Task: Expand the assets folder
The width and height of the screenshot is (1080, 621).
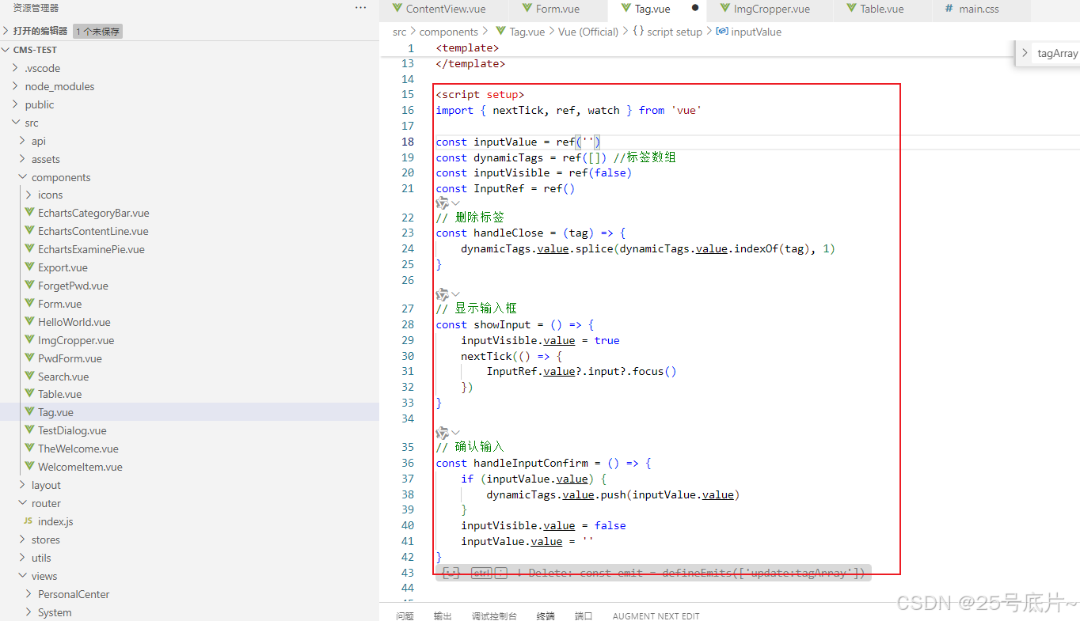Action: [22, 159]
